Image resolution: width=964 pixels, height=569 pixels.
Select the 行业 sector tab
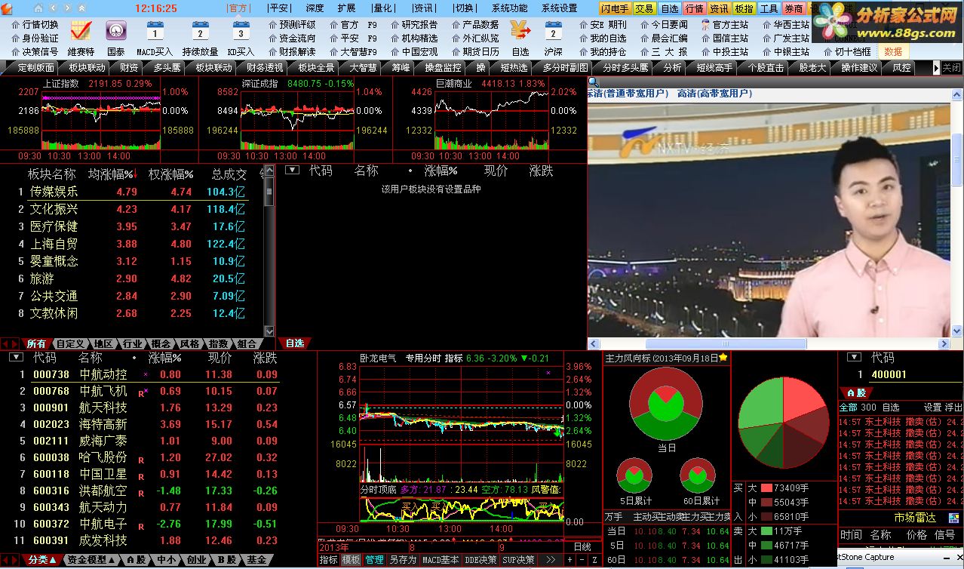pyautogui.click(x=133, y=343)
